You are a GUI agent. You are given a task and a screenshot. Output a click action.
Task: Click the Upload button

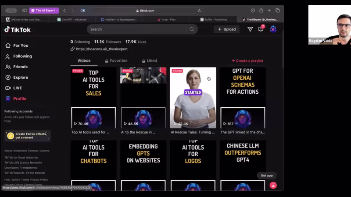point(226,29)
